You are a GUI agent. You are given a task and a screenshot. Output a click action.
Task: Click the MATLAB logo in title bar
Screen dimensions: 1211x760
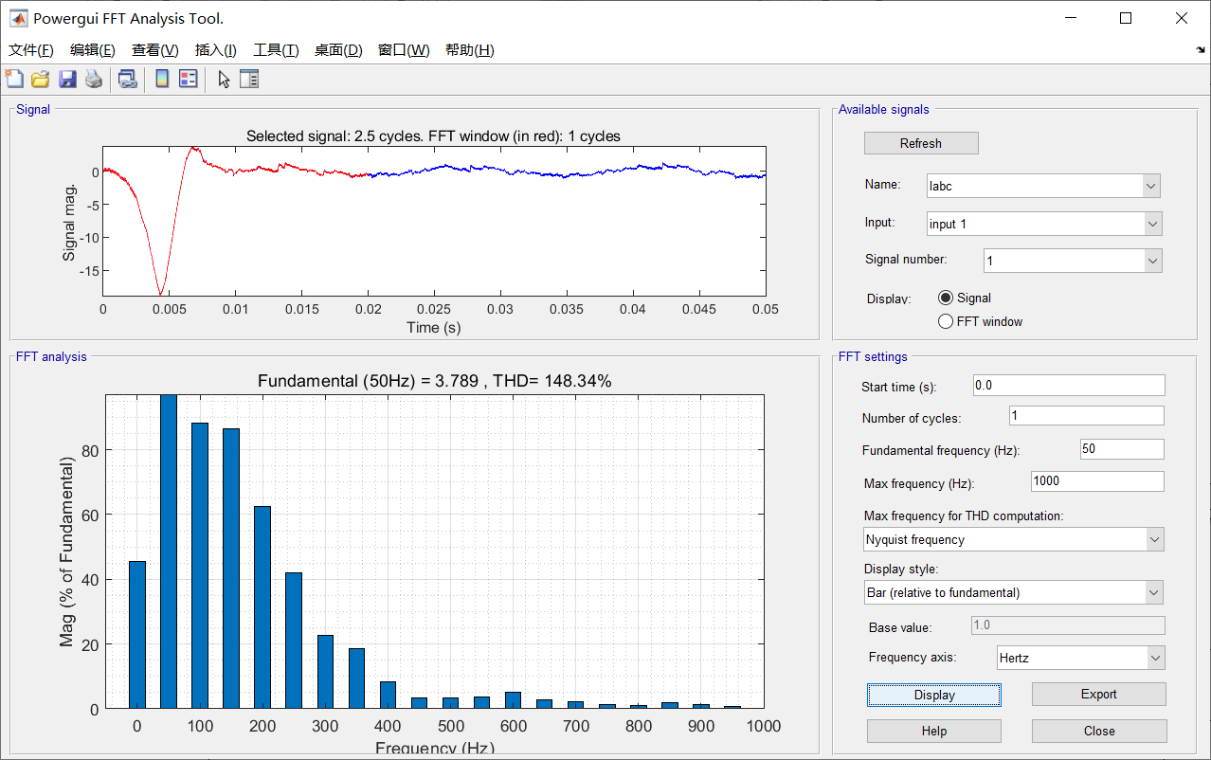pyautogui.click(x=18, y=18)
